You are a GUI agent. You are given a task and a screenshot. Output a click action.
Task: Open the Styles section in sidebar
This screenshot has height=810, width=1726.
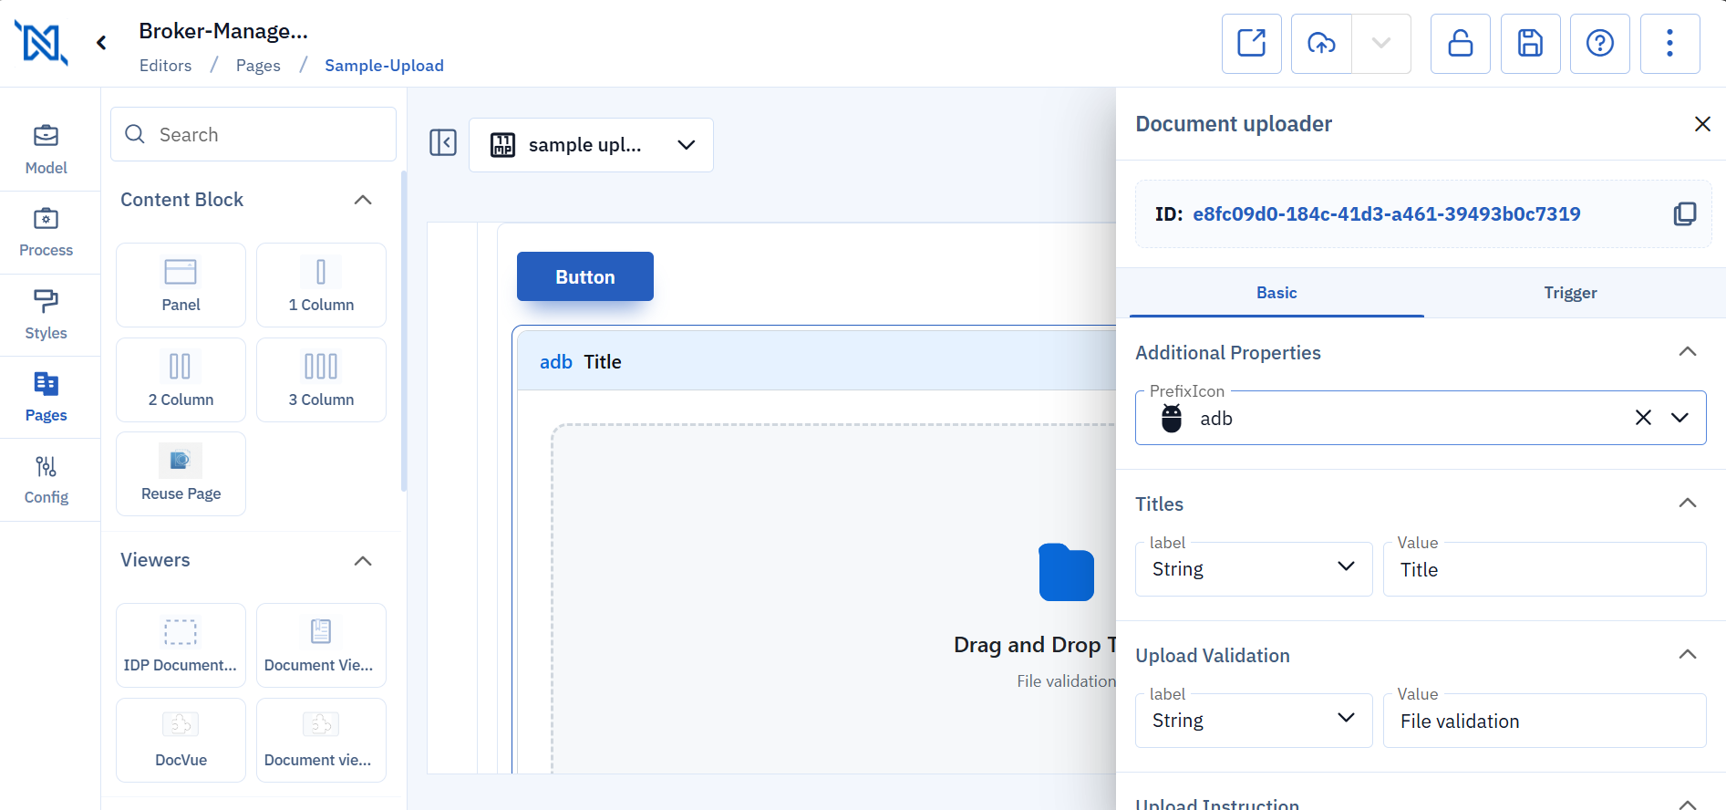point(46,315)
